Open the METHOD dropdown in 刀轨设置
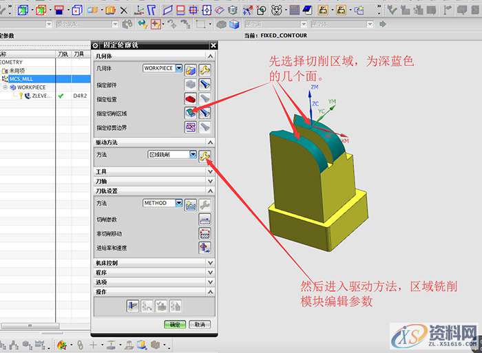This screenshot has width=482, height=353. 179,203
